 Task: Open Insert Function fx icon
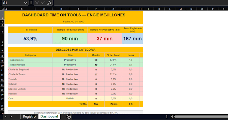point(49,3)
